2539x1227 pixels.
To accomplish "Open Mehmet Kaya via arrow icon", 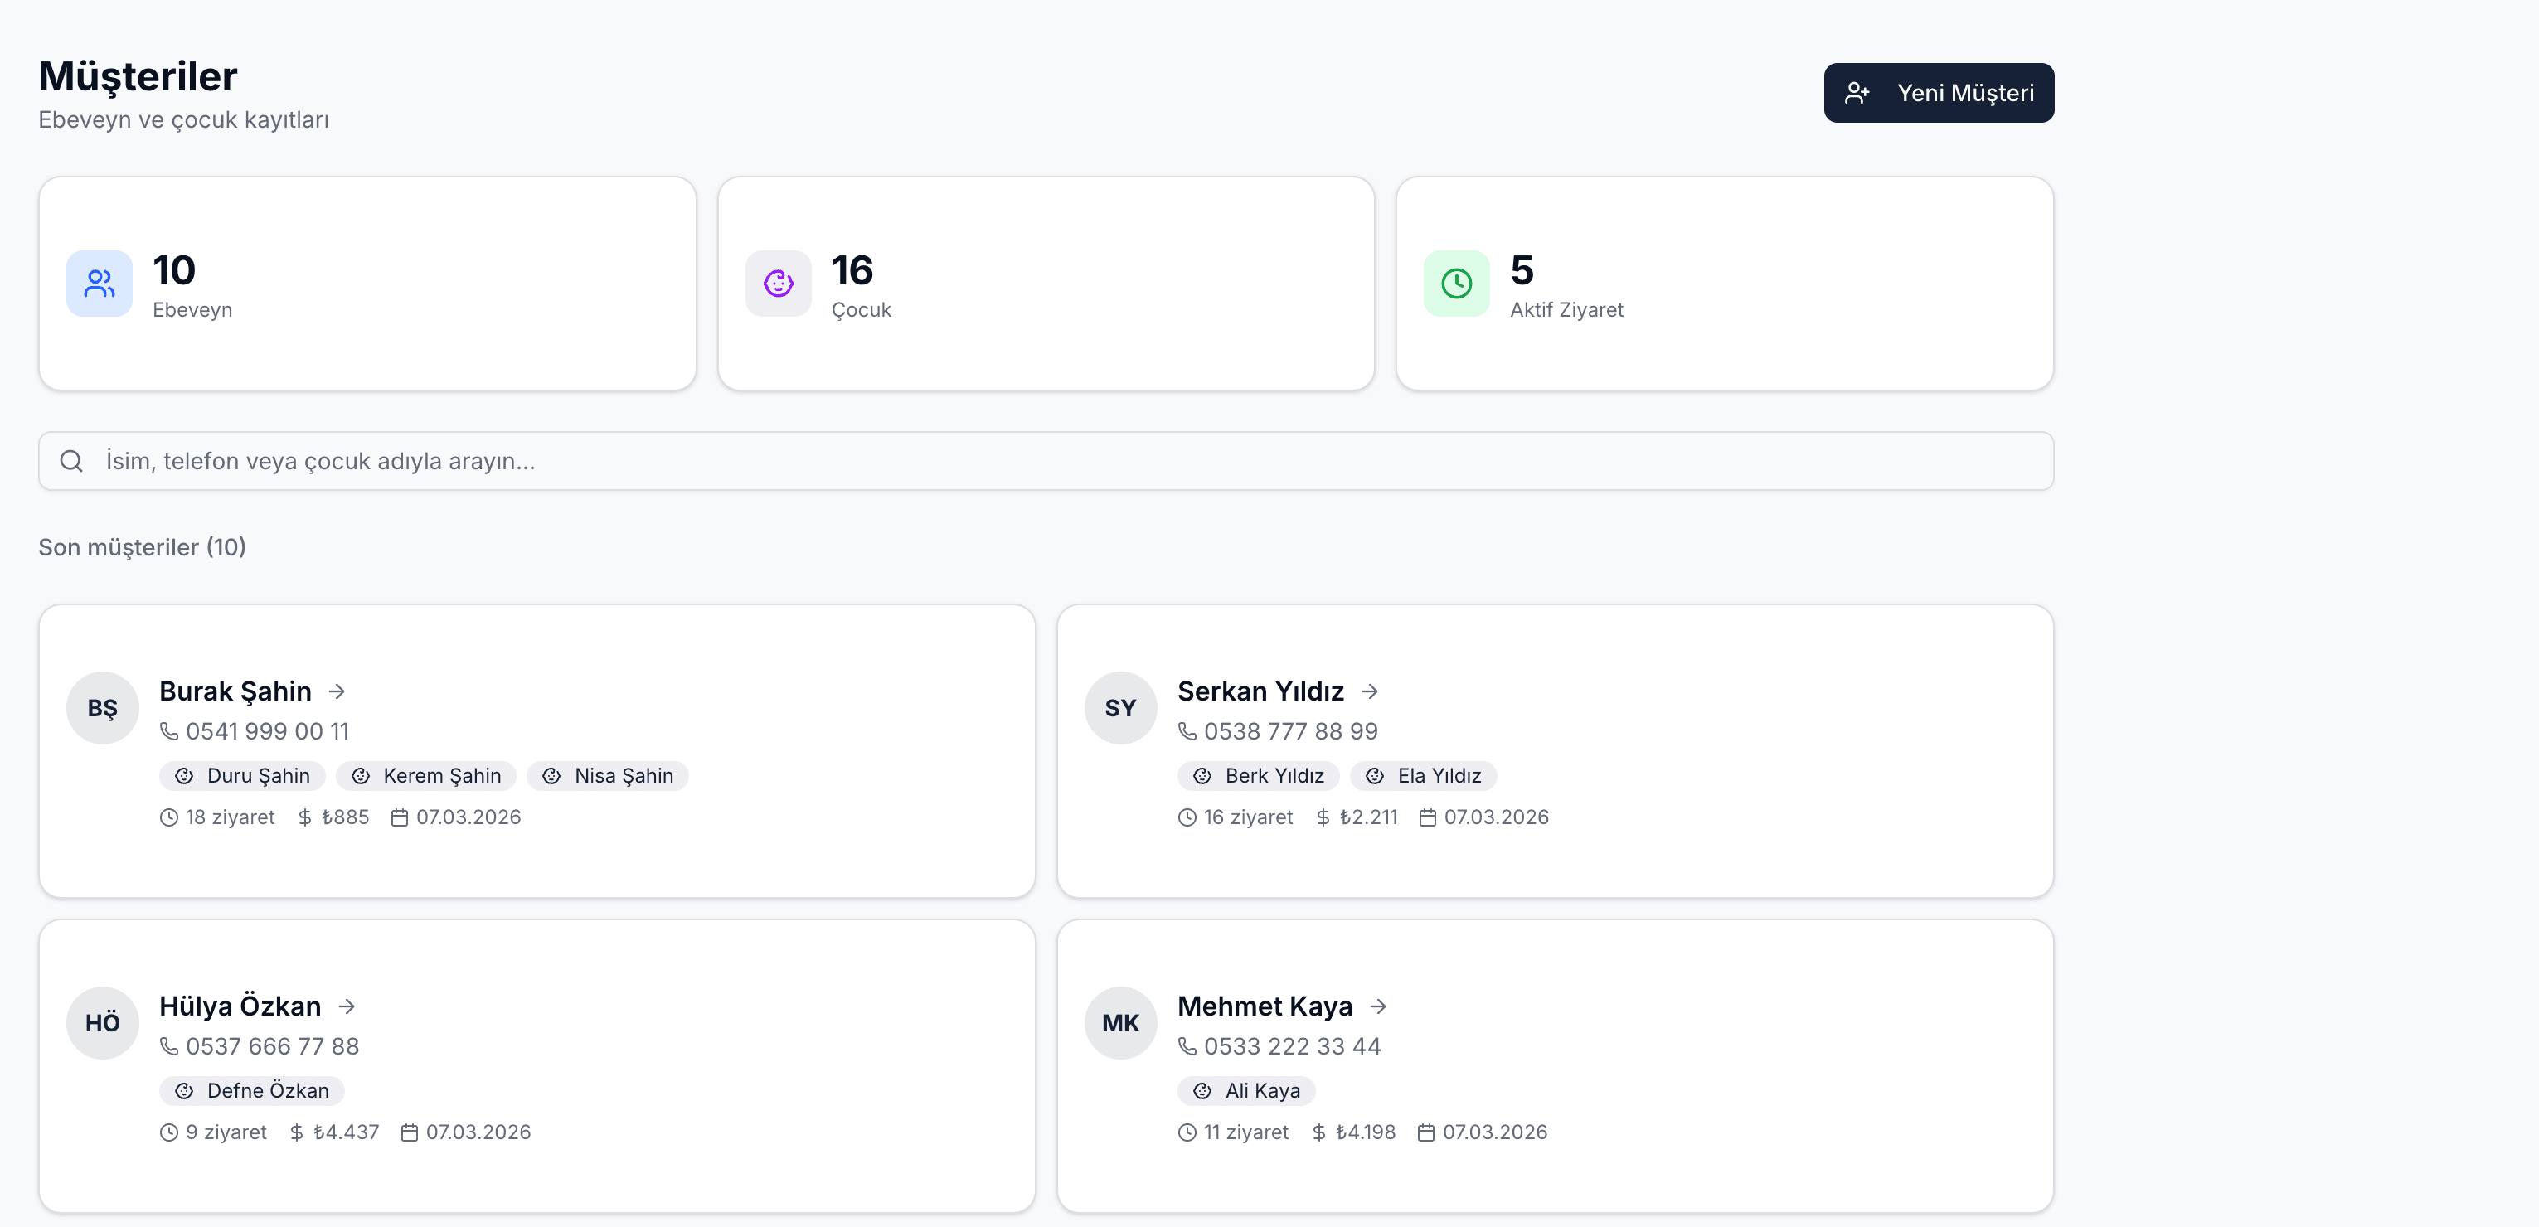I will point(1378,1006).
